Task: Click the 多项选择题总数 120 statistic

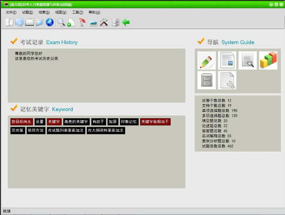Action: pyautogui.click(x=219, y=116)
